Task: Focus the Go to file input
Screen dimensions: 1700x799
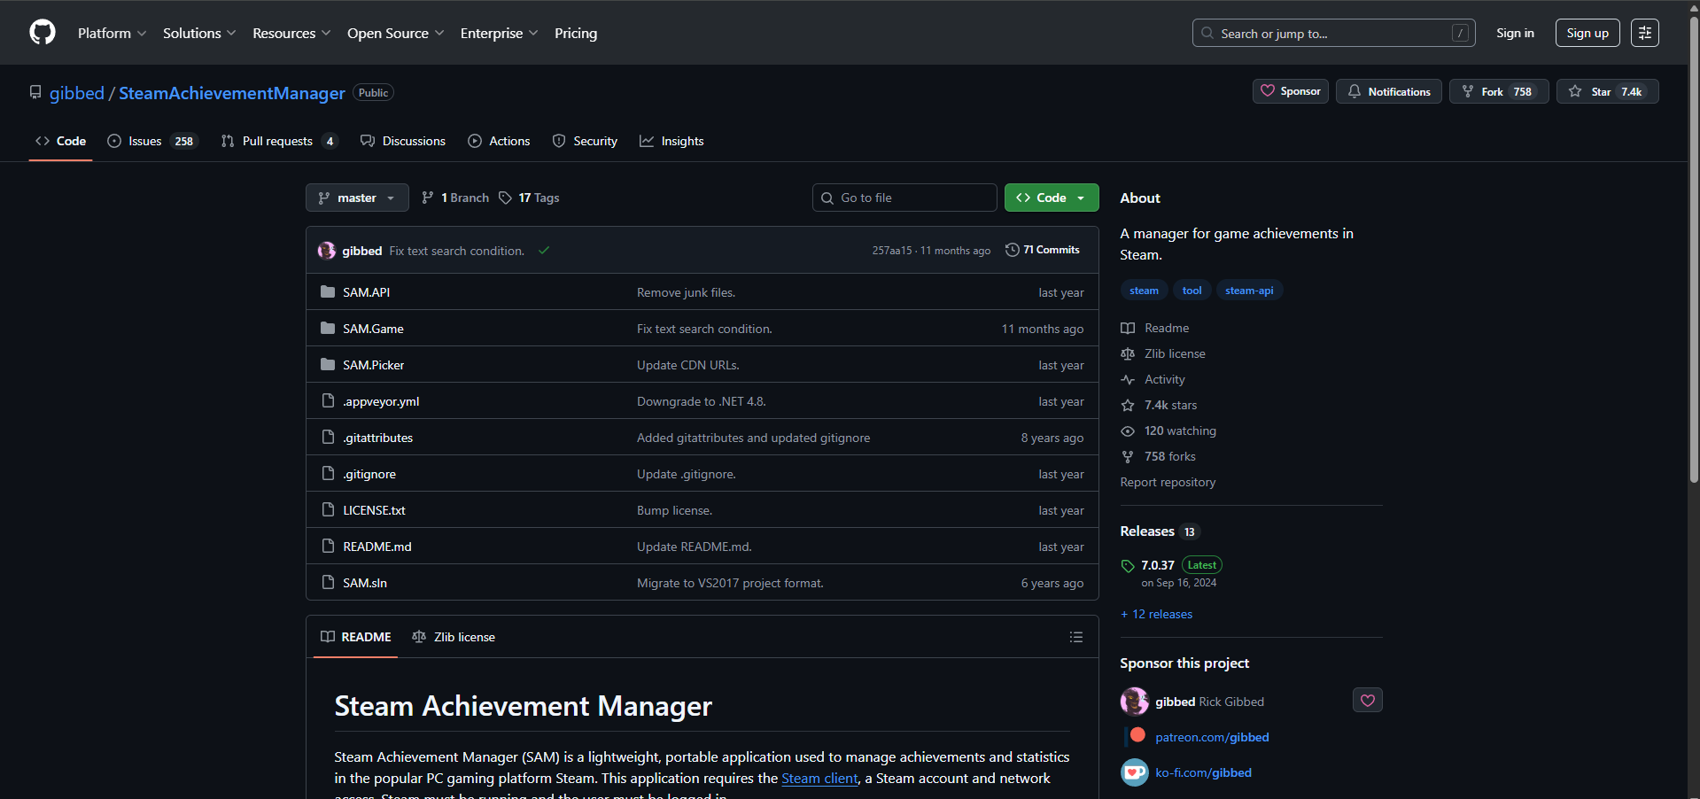Action: click(x=904, y=198)
